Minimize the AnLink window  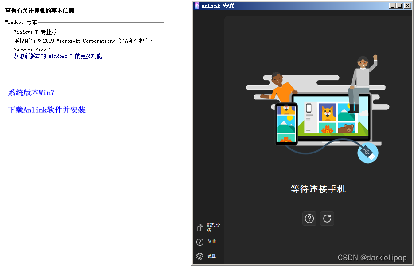392,6
